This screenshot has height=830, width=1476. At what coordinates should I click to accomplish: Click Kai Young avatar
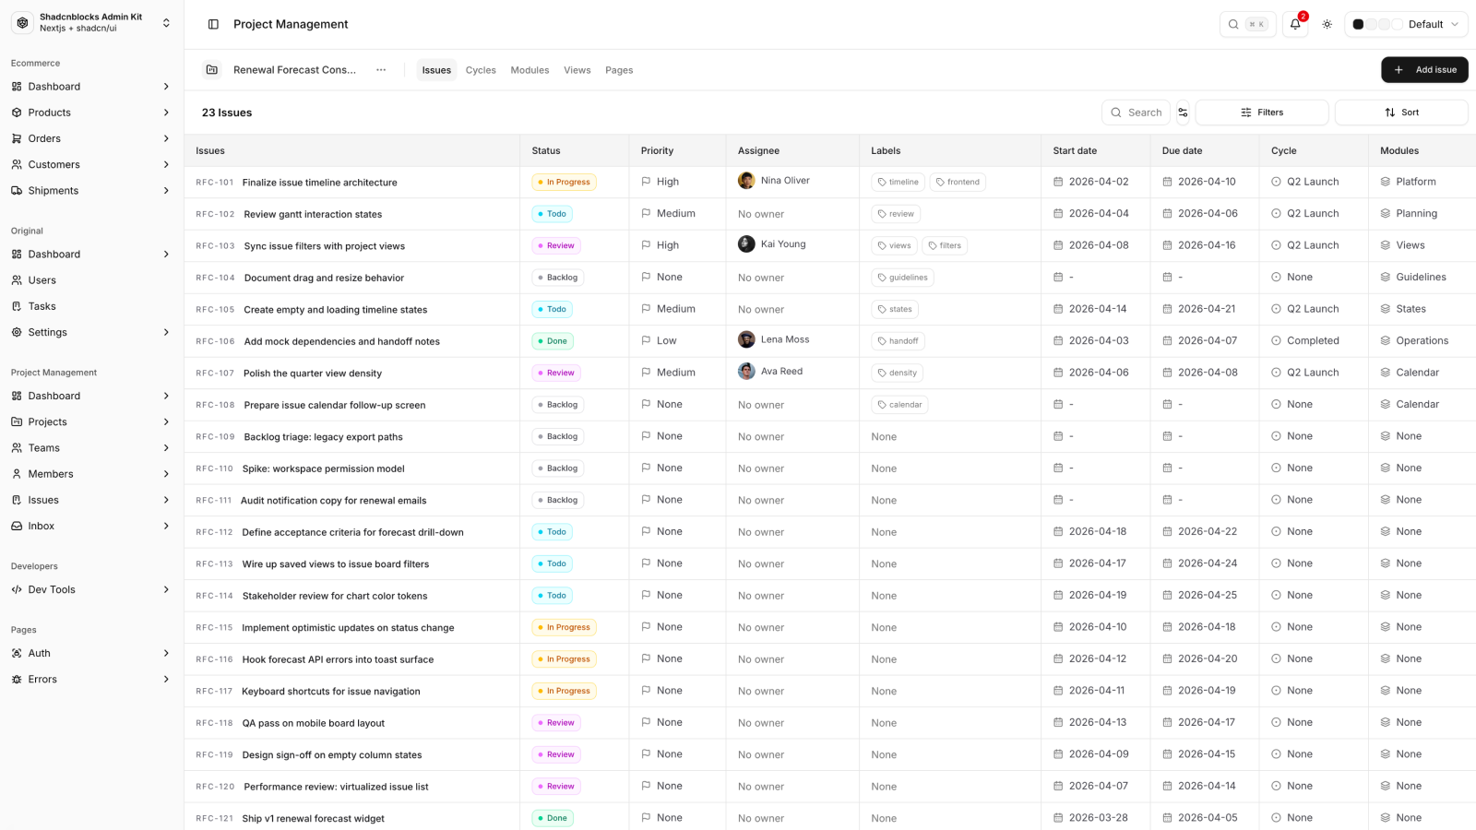(x=746, y=244)
